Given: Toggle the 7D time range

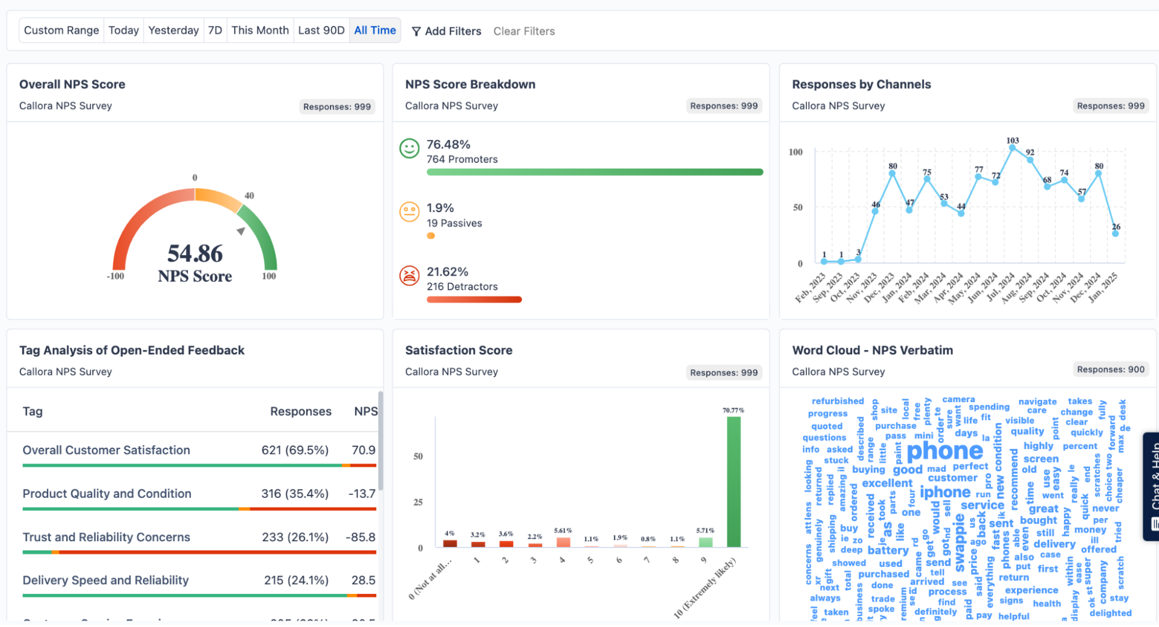Looking at the screenshot, I should 215,30.
